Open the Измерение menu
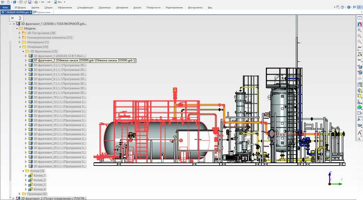Image resolution: width=363 pixels, height=200 pixels. pyautogui.click(x=122, y=7)
